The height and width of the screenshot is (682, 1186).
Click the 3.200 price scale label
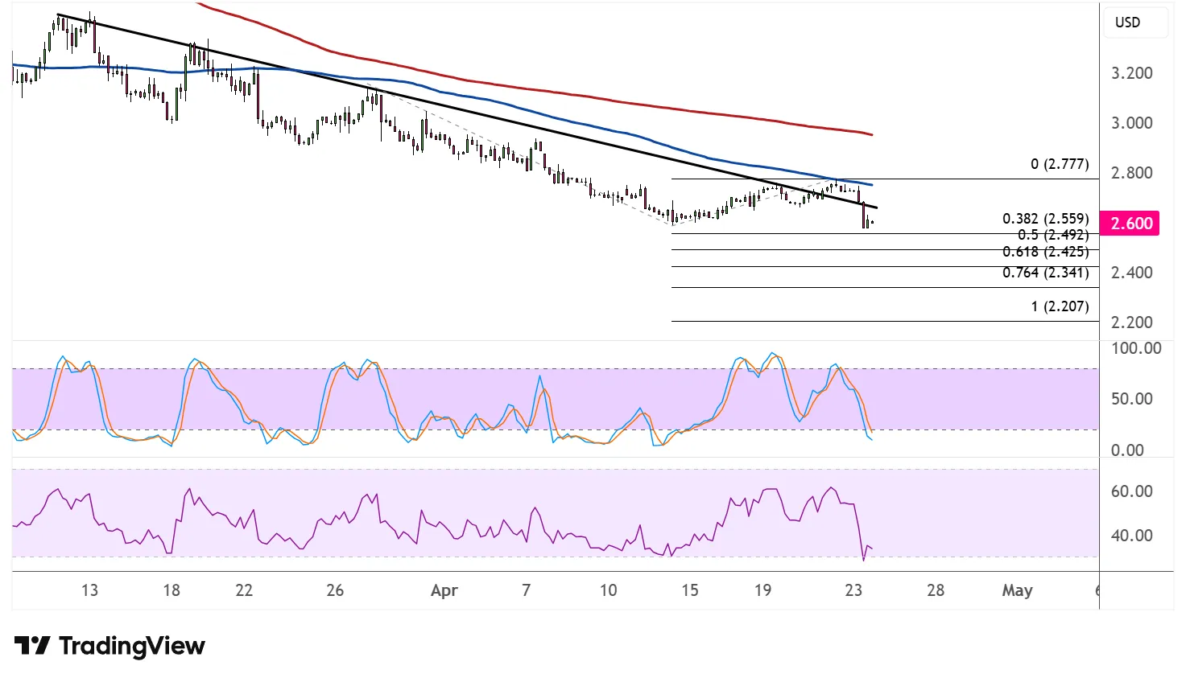tap(1131, 73)
